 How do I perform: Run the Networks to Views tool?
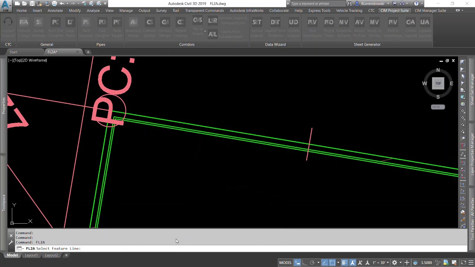pyautogui.click(x=344, y=28)
